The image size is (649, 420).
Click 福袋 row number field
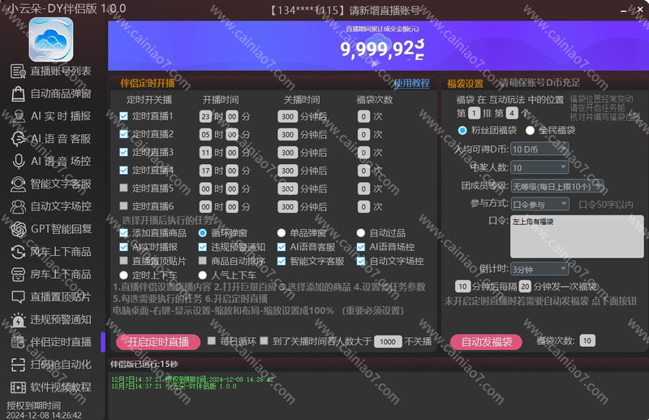click(474, 113)
